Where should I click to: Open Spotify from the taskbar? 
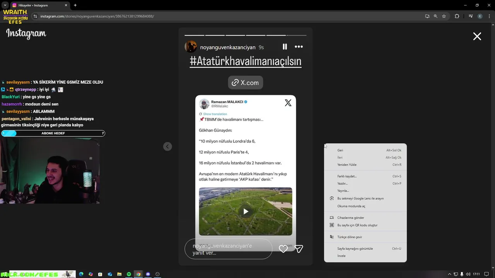(x=129, y=274)
